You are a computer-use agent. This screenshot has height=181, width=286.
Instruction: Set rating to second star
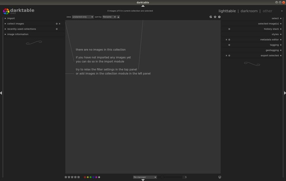coord(69,177)
